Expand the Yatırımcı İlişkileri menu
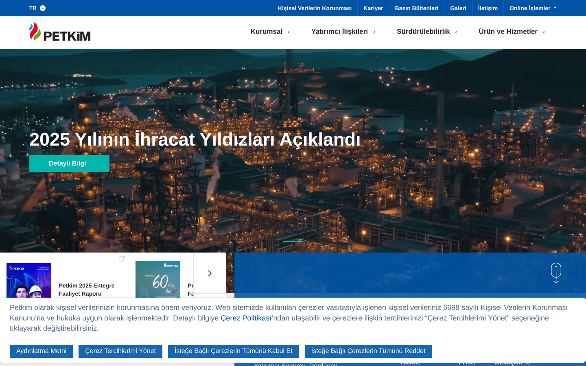This screenshot has width=586, height=366. pyautogui.click(x=343, y=32)
